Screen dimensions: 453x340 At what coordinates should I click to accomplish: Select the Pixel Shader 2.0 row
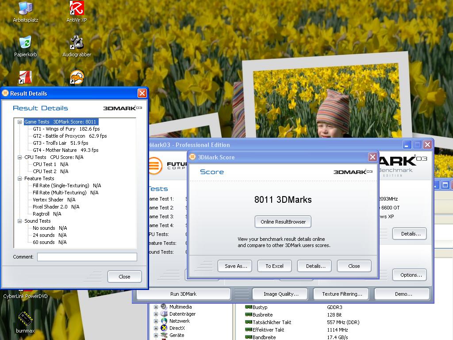56,207
